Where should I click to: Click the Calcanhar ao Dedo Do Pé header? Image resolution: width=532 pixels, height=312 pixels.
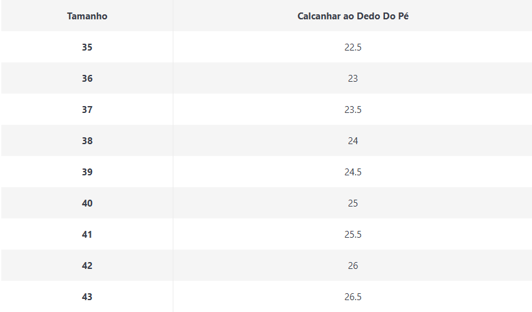click(353, 16)
